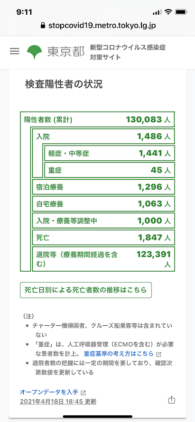The height and width of the screenshot is (422, 195).
Task: Select the 宿泊療養 1,296人 row
Action: click(103, 187)
